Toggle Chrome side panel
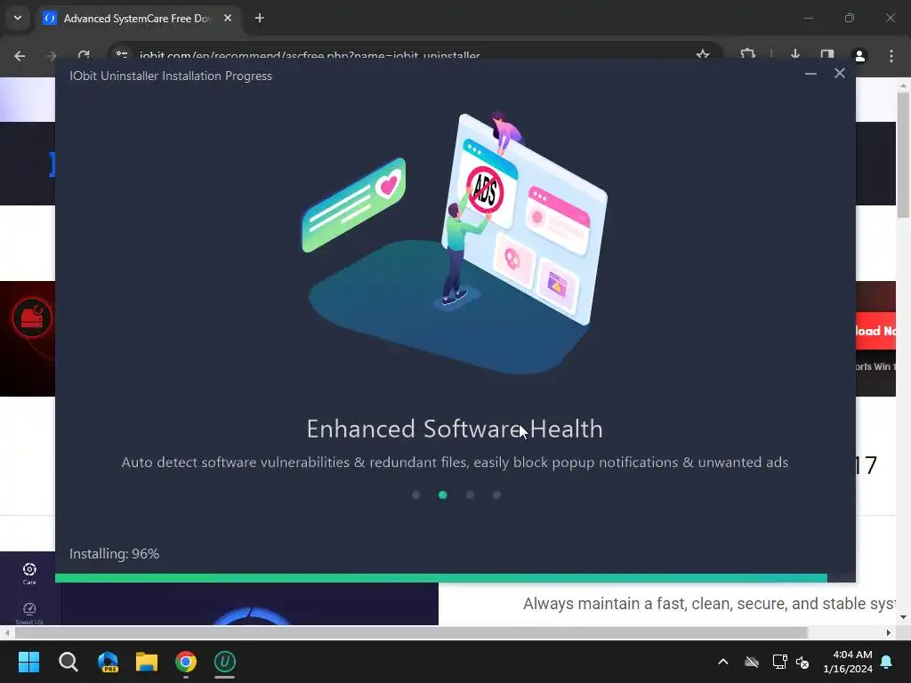Image resolution: width=911 pixels, height=683 pixels. coord(827,55)
